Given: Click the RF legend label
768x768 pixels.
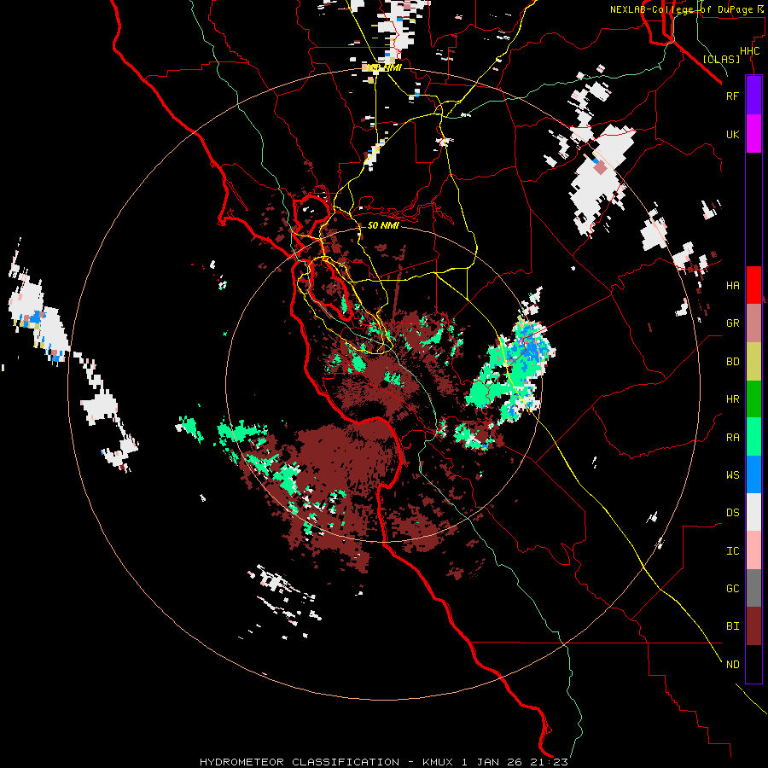Looking at the screenshot, I should (x=732, y=96).
